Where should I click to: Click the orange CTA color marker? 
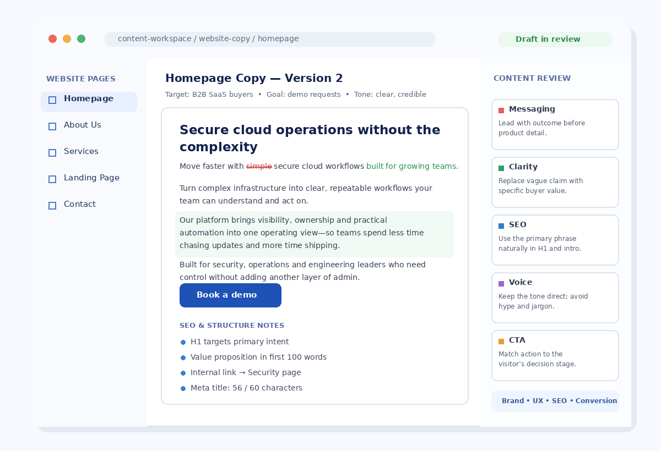[x=501, y=342]
